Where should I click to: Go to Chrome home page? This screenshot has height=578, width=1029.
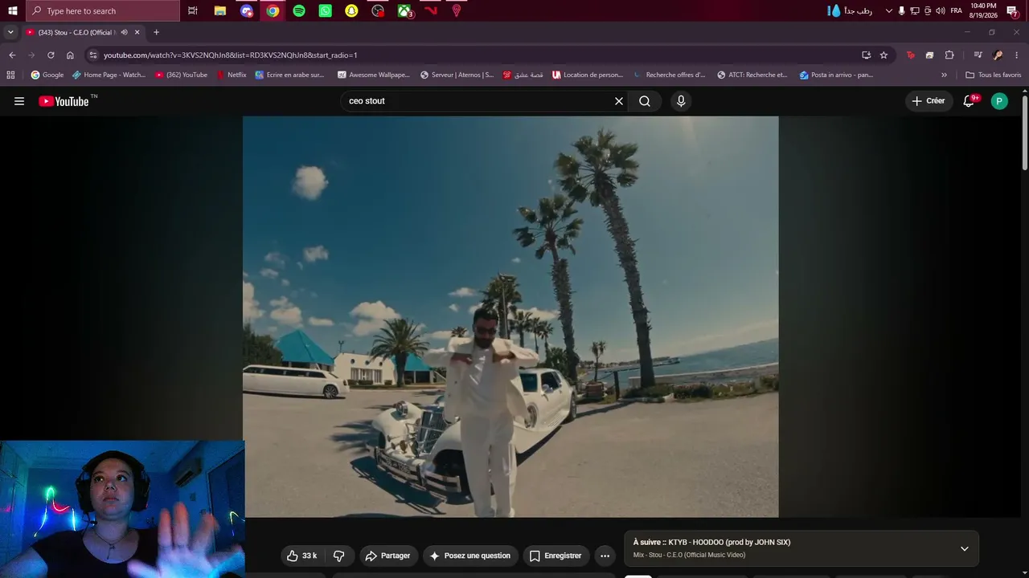click(x=70, y=55)
